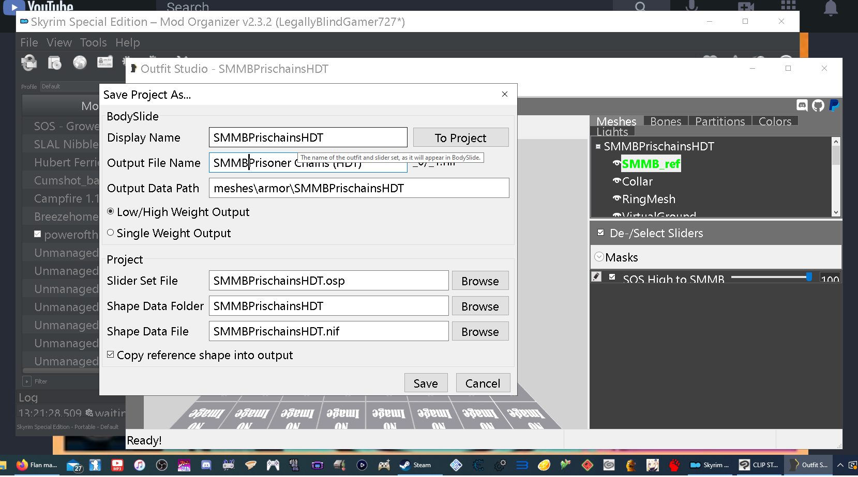The image size is (858, 477).
Task: Click the SOS High to SMMB slider handle
Action: [x=809, y=277]
